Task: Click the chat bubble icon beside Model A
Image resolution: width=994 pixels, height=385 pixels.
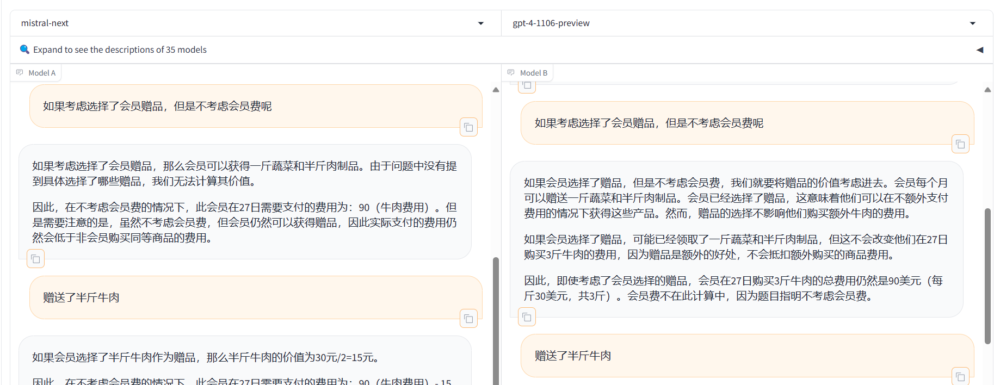Action: (x=20, y=73)
